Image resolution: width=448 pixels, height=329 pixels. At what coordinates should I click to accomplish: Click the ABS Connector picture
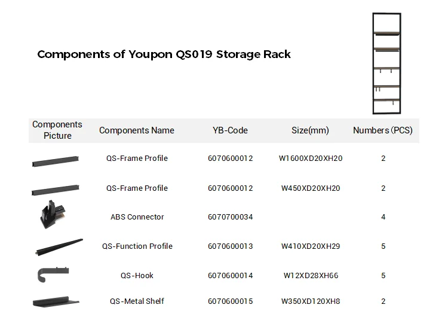point(53,215)
